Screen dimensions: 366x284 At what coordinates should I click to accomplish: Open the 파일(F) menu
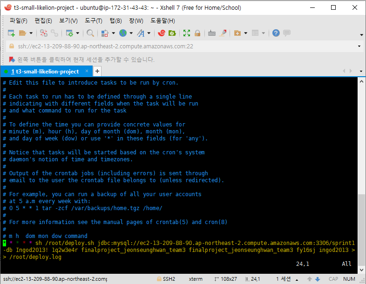point(19,21)
